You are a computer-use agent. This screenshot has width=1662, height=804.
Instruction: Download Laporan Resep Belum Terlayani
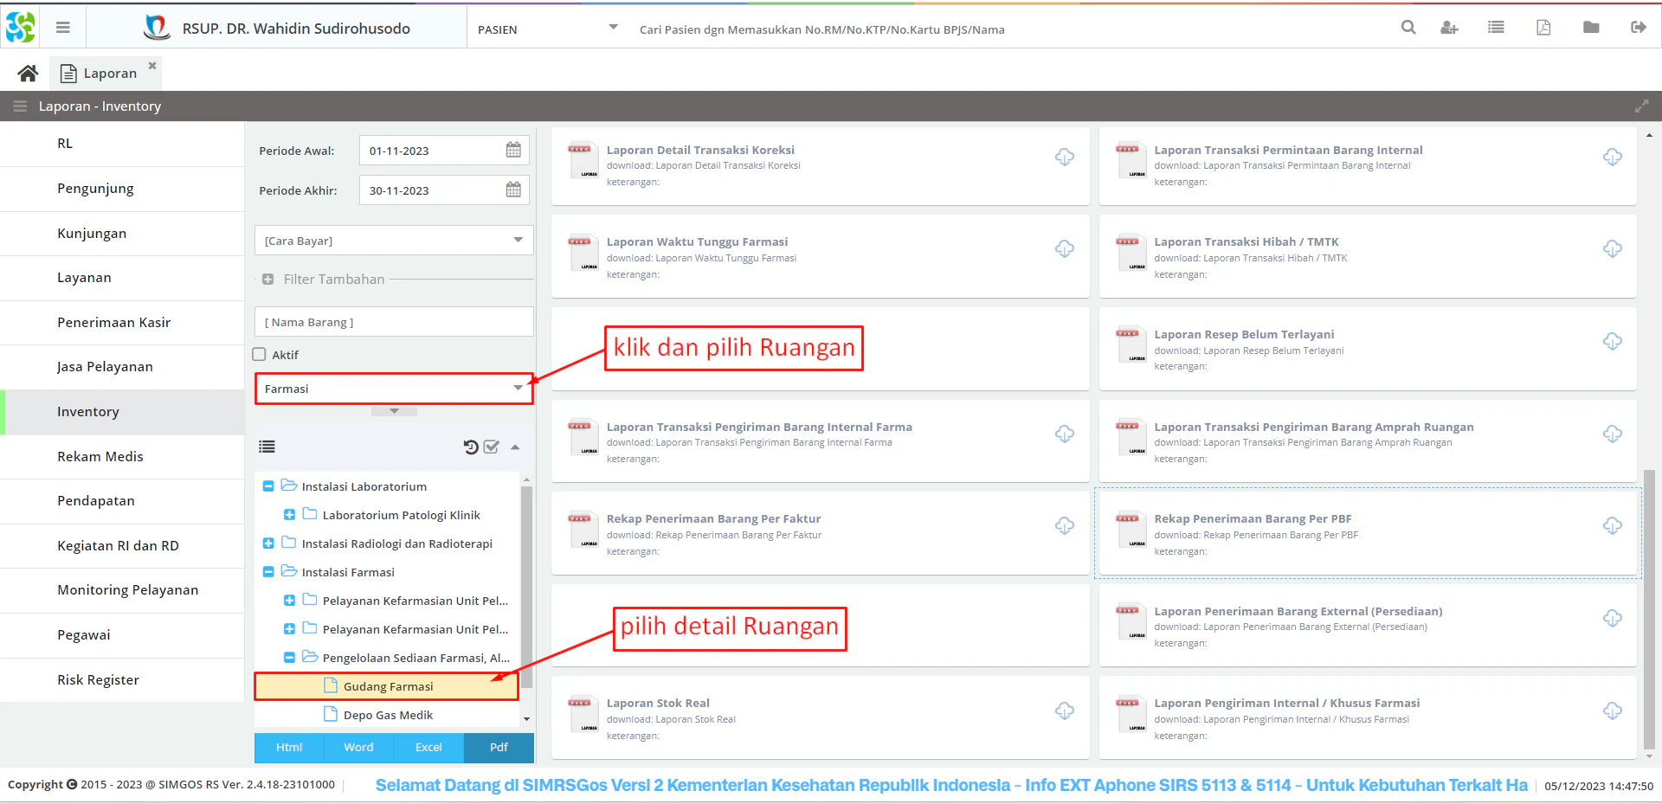1612,341
